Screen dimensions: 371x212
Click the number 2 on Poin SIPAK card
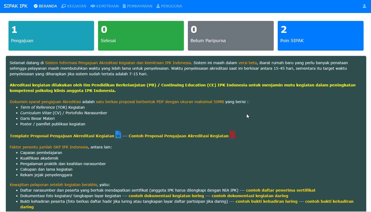(x=284, y=30)
